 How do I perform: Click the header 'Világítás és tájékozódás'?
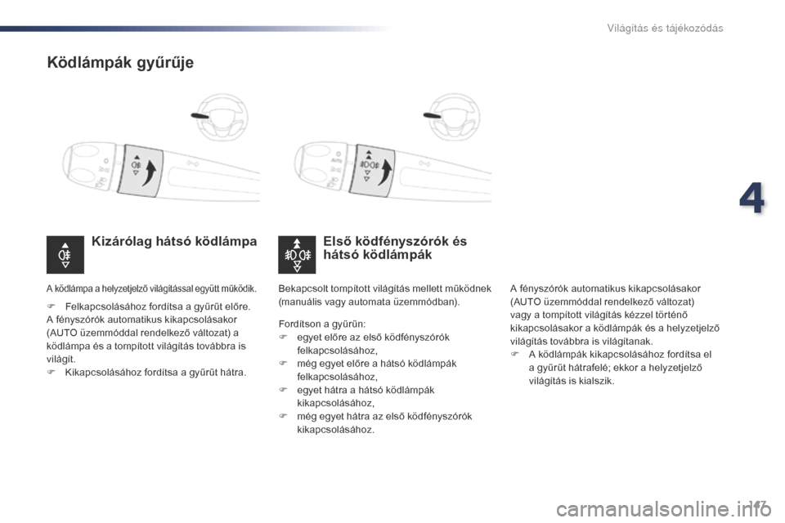click(665, 28)
